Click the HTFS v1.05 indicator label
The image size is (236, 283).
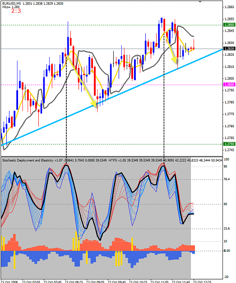pyautogui.click(x=117, y=160)
